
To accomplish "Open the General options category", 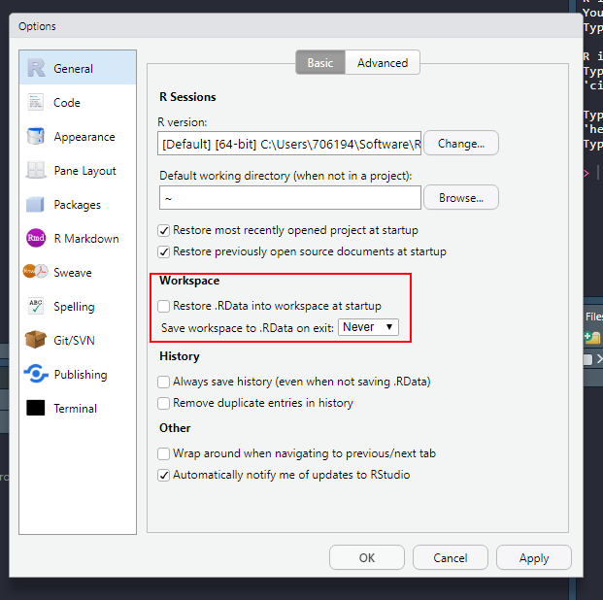I will tap(78, 68).
